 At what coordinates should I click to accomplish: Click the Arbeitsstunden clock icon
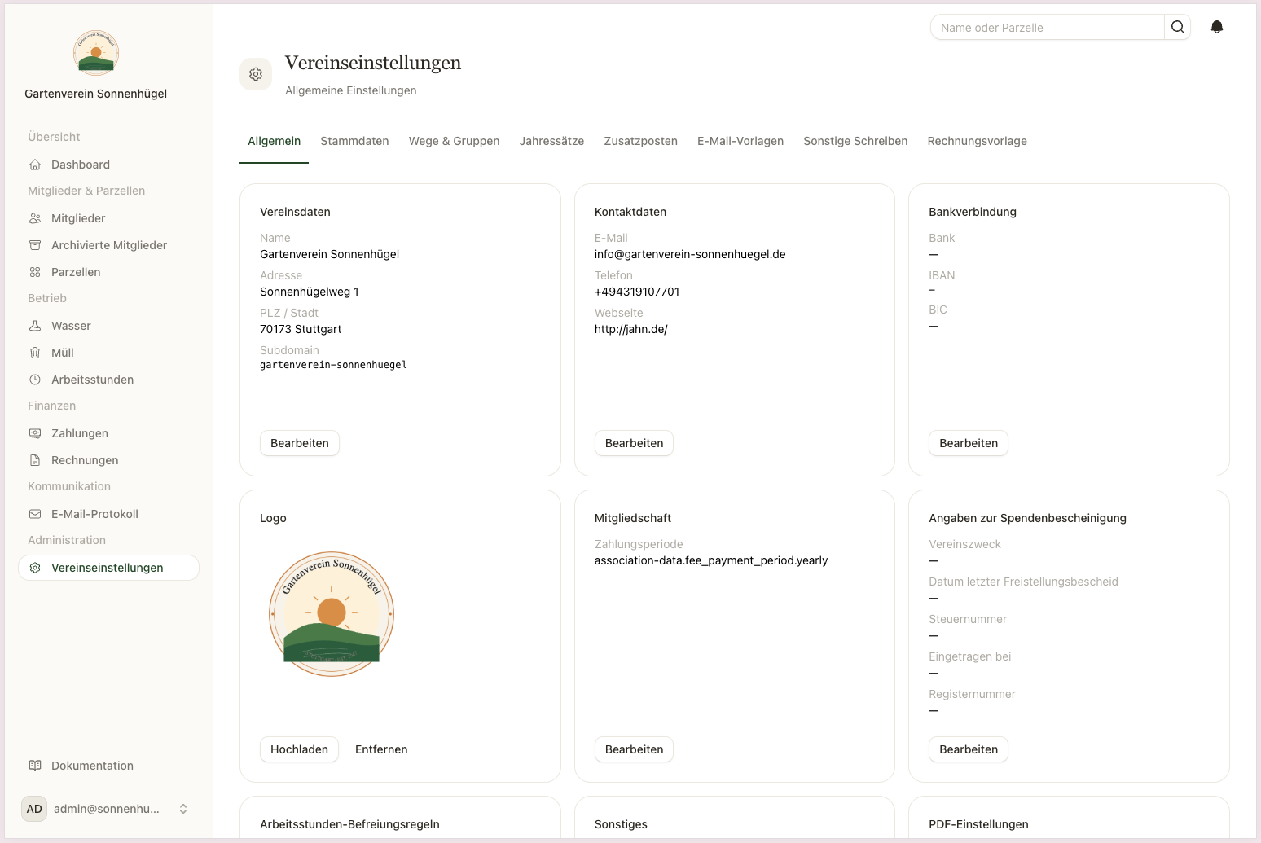tap(35, 380)
